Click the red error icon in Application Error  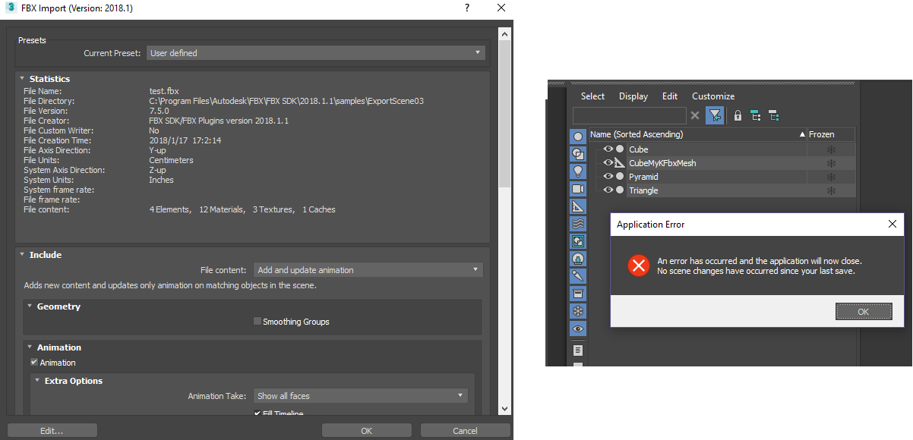(x=639, y=265)
